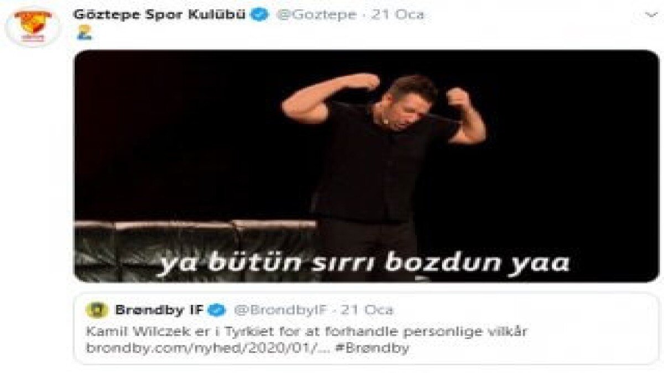
Task: Click the Göztepe verified badge
Action: [260, 15]
